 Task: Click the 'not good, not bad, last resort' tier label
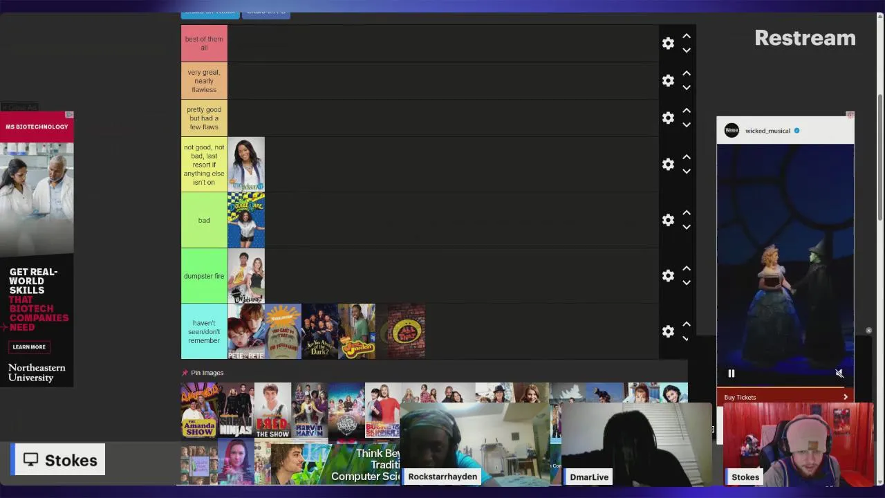point(204,165)
